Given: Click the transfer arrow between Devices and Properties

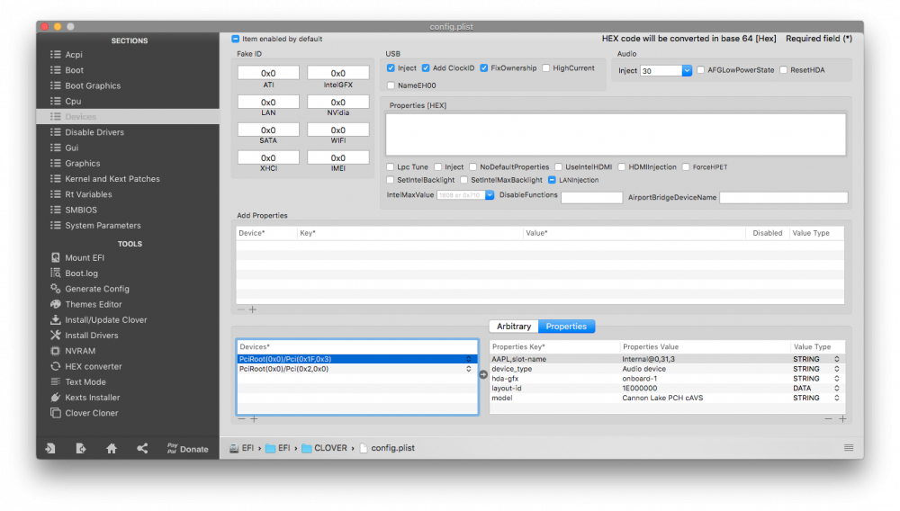Looking at the screenshot, I should [483, 374].
